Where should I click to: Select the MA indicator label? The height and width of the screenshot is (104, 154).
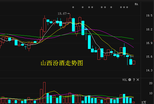coord(137,4)
